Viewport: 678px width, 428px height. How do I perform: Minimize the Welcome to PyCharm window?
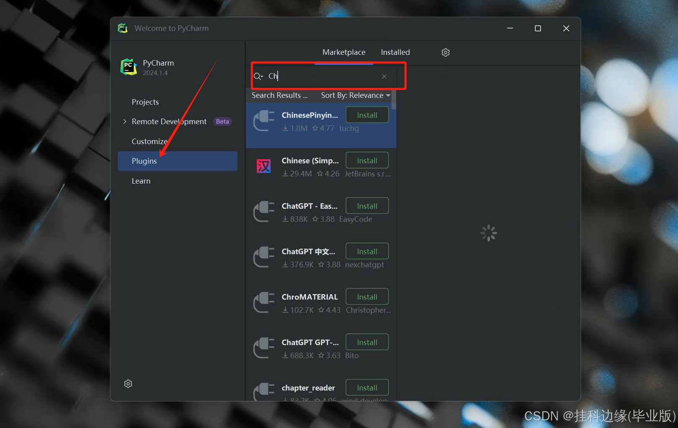point(510,28)
